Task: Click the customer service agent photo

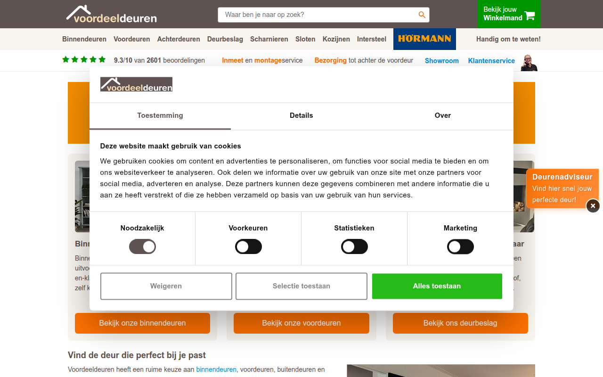Action: [x=529, y=63]
